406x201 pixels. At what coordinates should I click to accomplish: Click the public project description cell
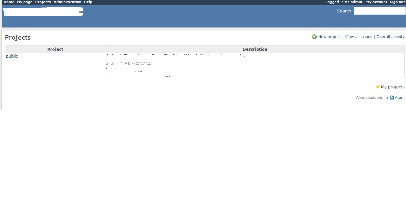point(255,65)
